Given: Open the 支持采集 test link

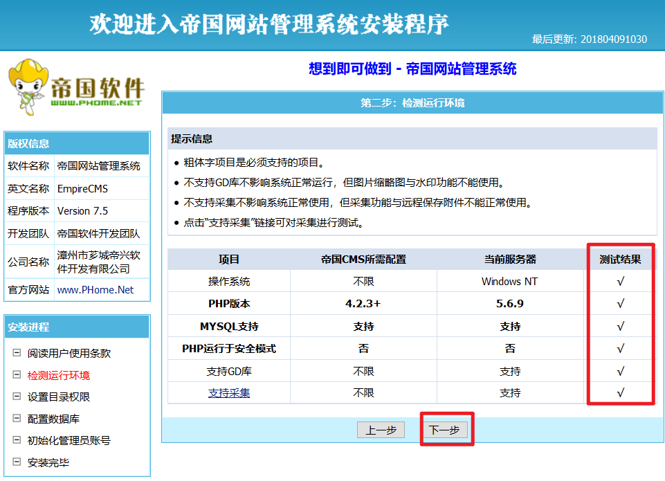Looking at the screenshot, I should pyautogui.click(x=229, y=393).
